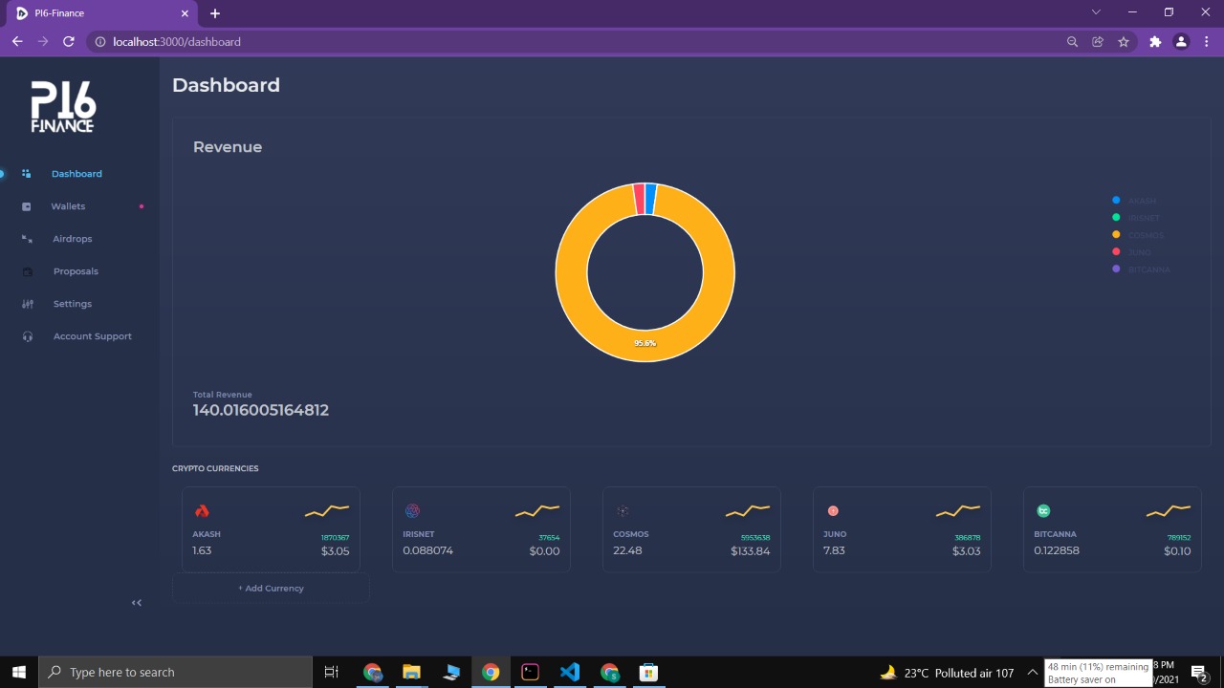The width and height of the screenshot is (1224, 688).
Task: Expand hidden icons in the system tray
Action: 1032,672
